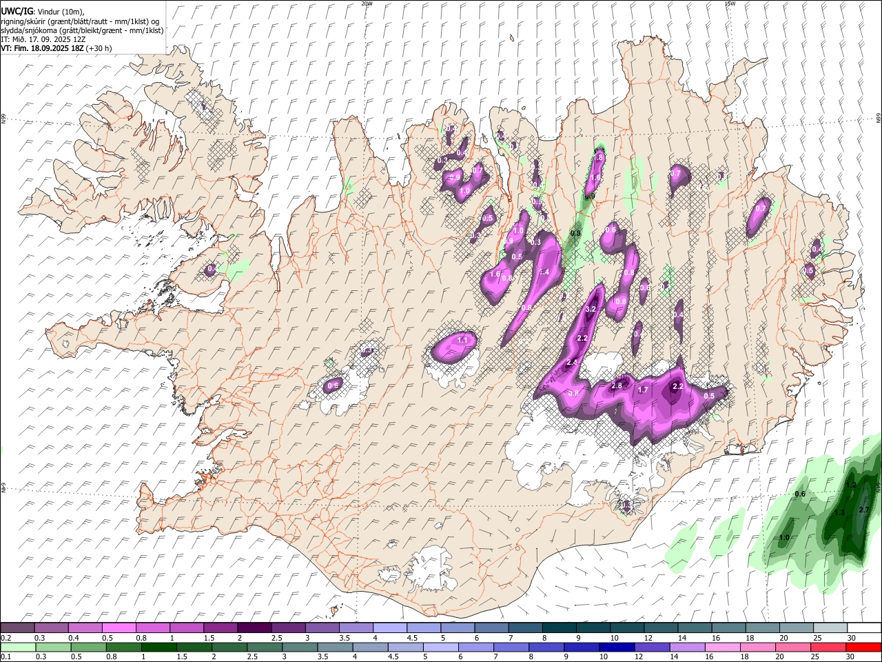Click the '20W' longitude label

coord(367,3)
